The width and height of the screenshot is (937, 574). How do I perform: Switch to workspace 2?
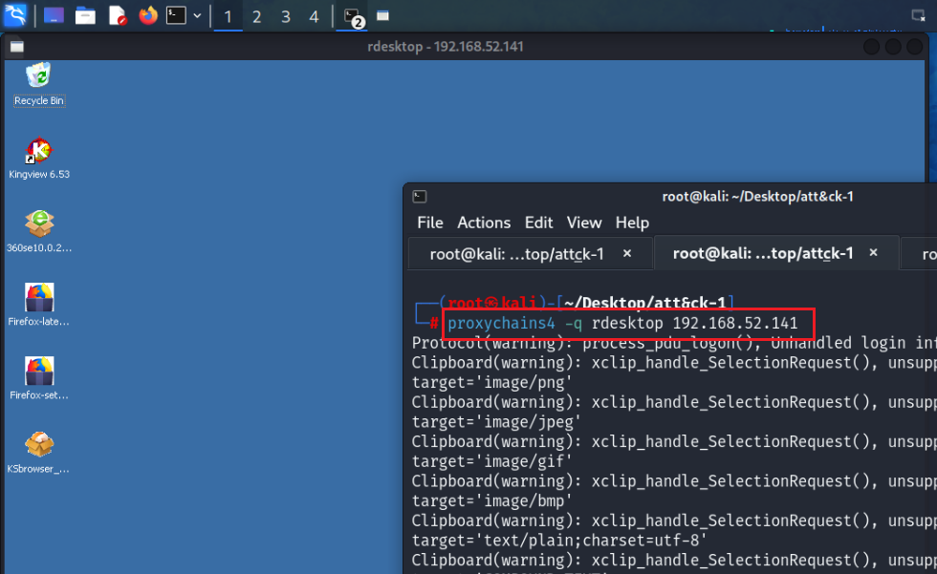pyautogui.click(x=256, y=16)
